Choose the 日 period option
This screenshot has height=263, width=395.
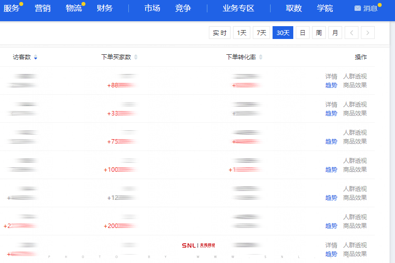[x=303, y=33]
